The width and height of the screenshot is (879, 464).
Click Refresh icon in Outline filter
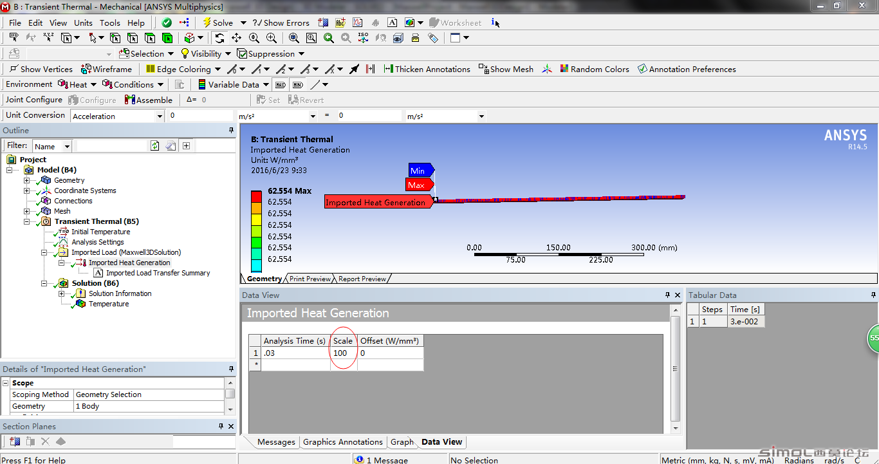[x=155, y=146]
